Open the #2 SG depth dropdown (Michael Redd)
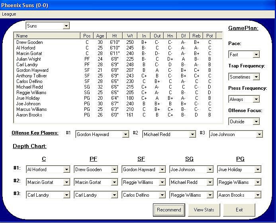276x223 pixels. 192,182
